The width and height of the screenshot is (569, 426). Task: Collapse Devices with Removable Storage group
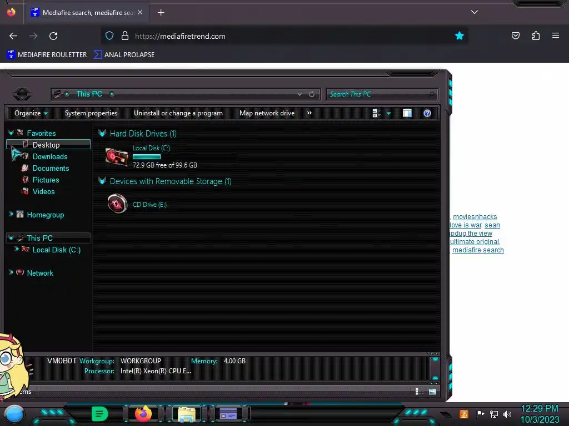[x=102, y=181]
